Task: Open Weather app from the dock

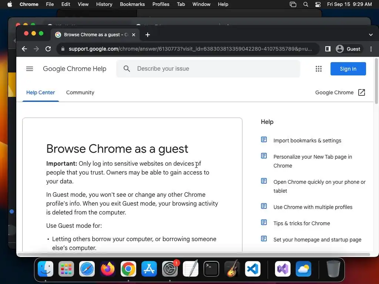Action: 303,269
